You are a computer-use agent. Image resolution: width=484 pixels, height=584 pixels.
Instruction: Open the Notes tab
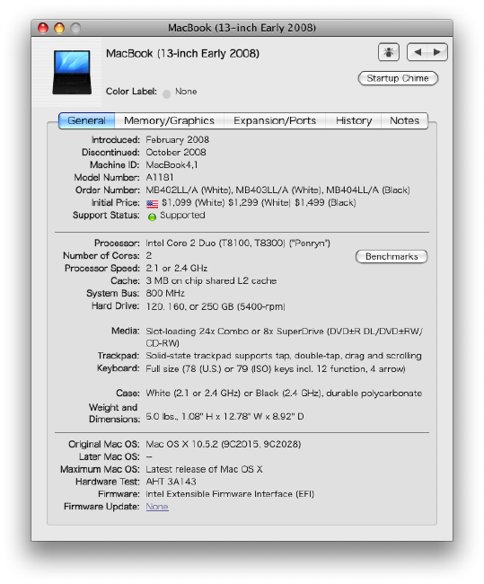tap(404, 120)
